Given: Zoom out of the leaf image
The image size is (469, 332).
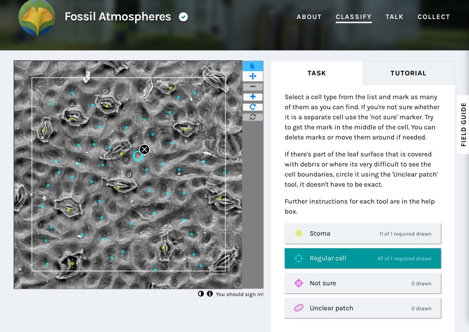Looking at the screenshot, I should pyautogui.click(x=253, y=86).
